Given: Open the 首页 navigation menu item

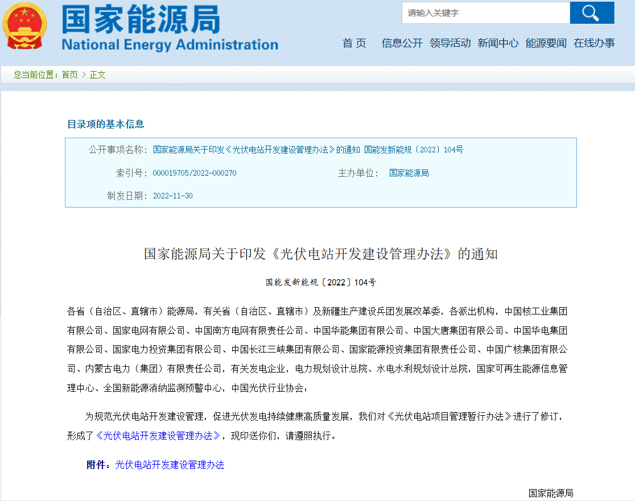Looking at the screenshot, I should pos(354,43).
